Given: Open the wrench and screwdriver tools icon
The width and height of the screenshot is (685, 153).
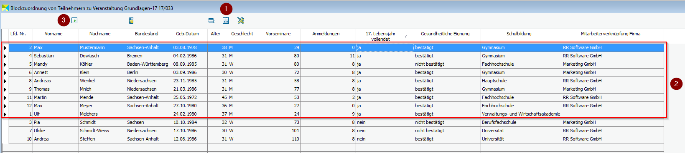Looking at the screenshot, I should [x=241, y=20].
